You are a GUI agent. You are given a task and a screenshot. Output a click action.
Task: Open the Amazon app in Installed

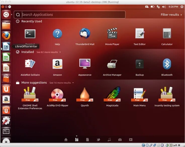pyautogui.click(x=57, y=64)
